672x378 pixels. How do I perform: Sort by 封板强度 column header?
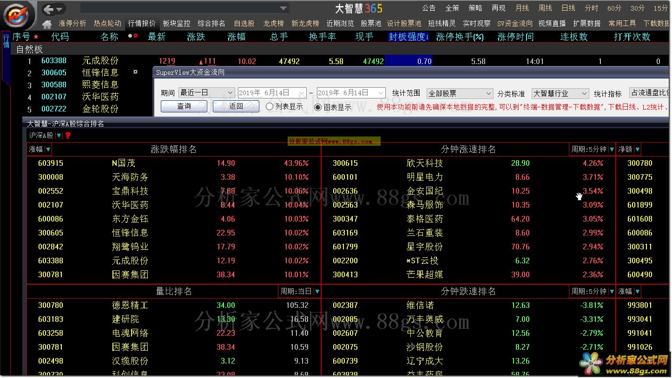pyautogui.click(x=408, y=37)
